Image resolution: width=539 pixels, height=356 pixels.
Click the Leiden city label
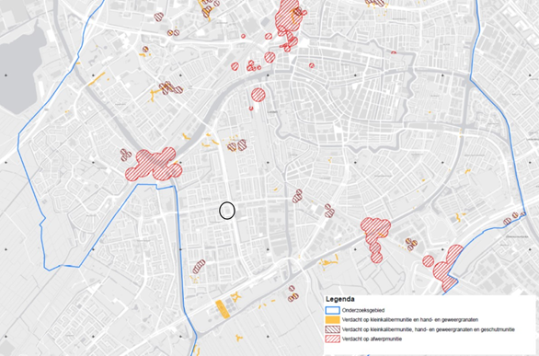click(x=272, y=111)
